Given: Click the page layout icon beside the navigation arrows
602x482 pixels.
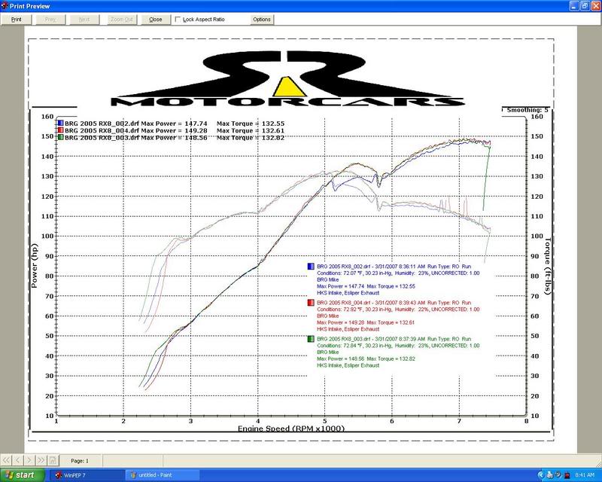Looking at the screenshot, I should click(53, 460).
